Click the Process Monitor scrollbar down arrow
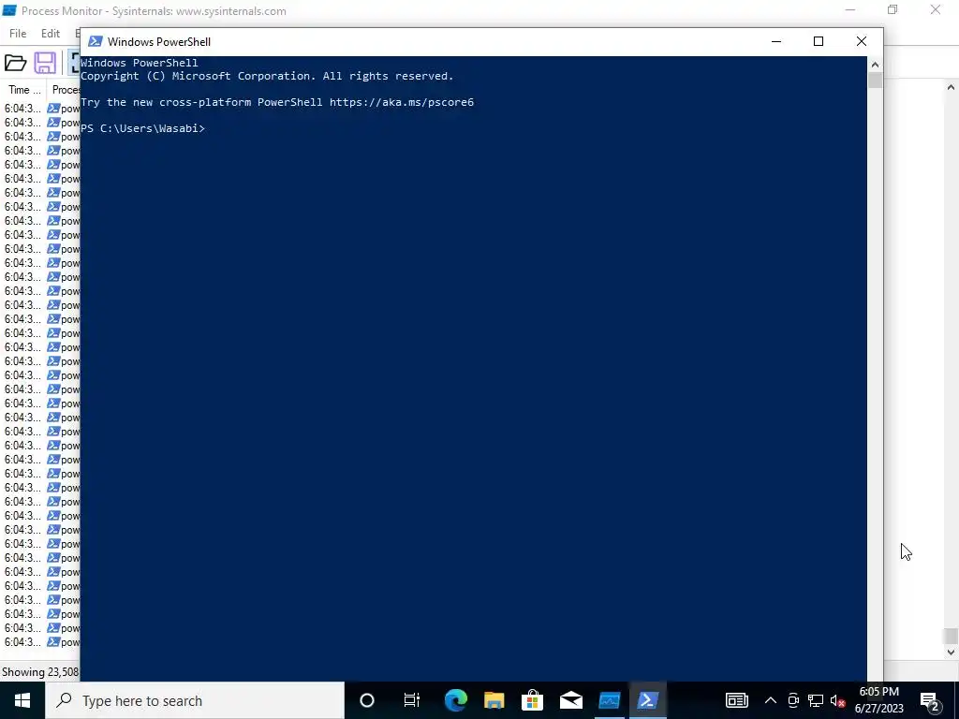 tap(951, 653)
